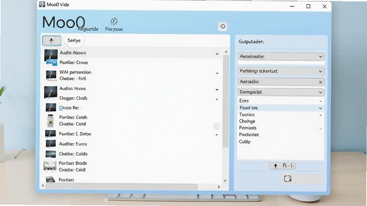Viewport: 367px width, 206px height.
Task: Open the Setiye tab
Action: [x=74, y=40]
